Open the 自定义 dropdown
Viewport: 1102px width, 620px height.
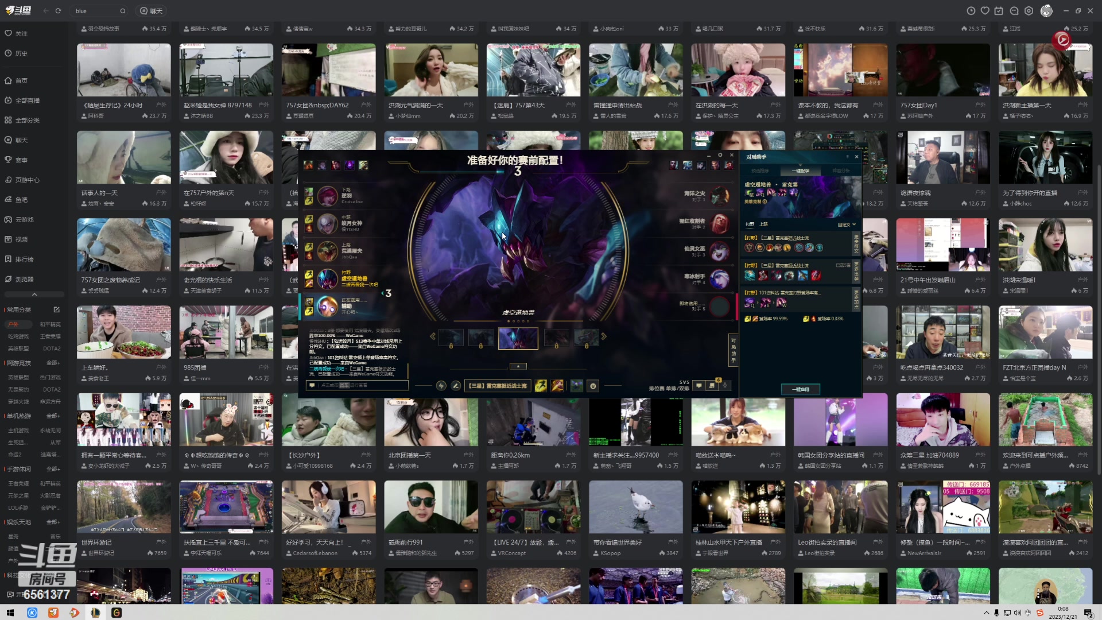tap(847, 224)
